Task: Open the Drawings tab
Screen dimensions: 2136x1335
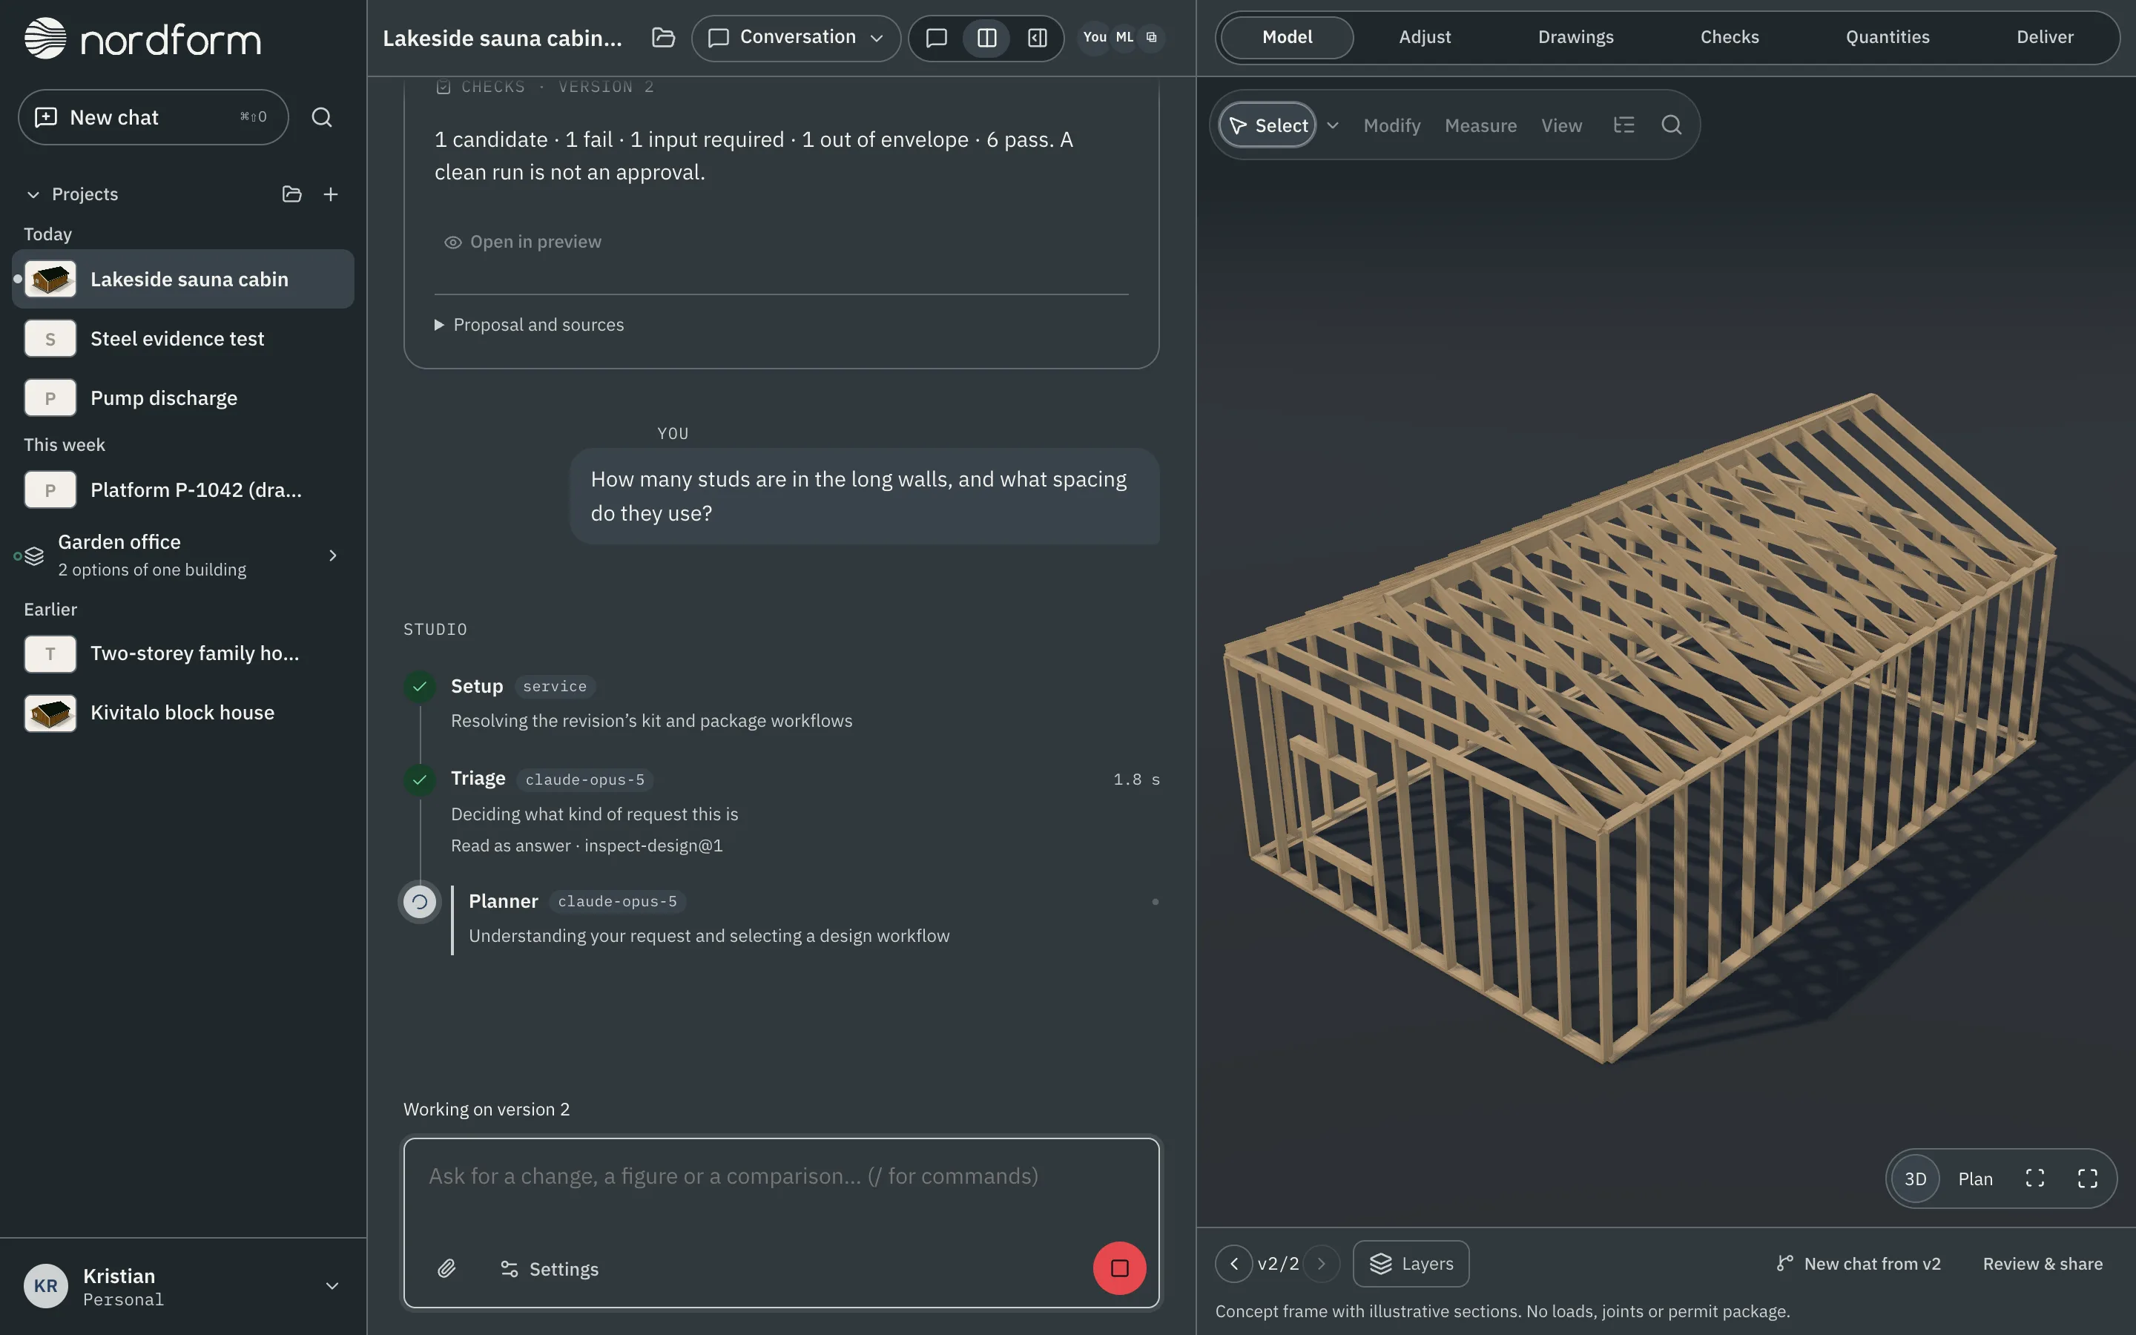Action: (1575, 37)
